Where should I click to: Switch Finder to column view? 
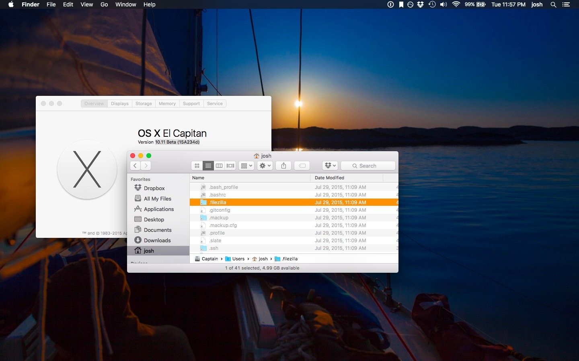[219, 166]
